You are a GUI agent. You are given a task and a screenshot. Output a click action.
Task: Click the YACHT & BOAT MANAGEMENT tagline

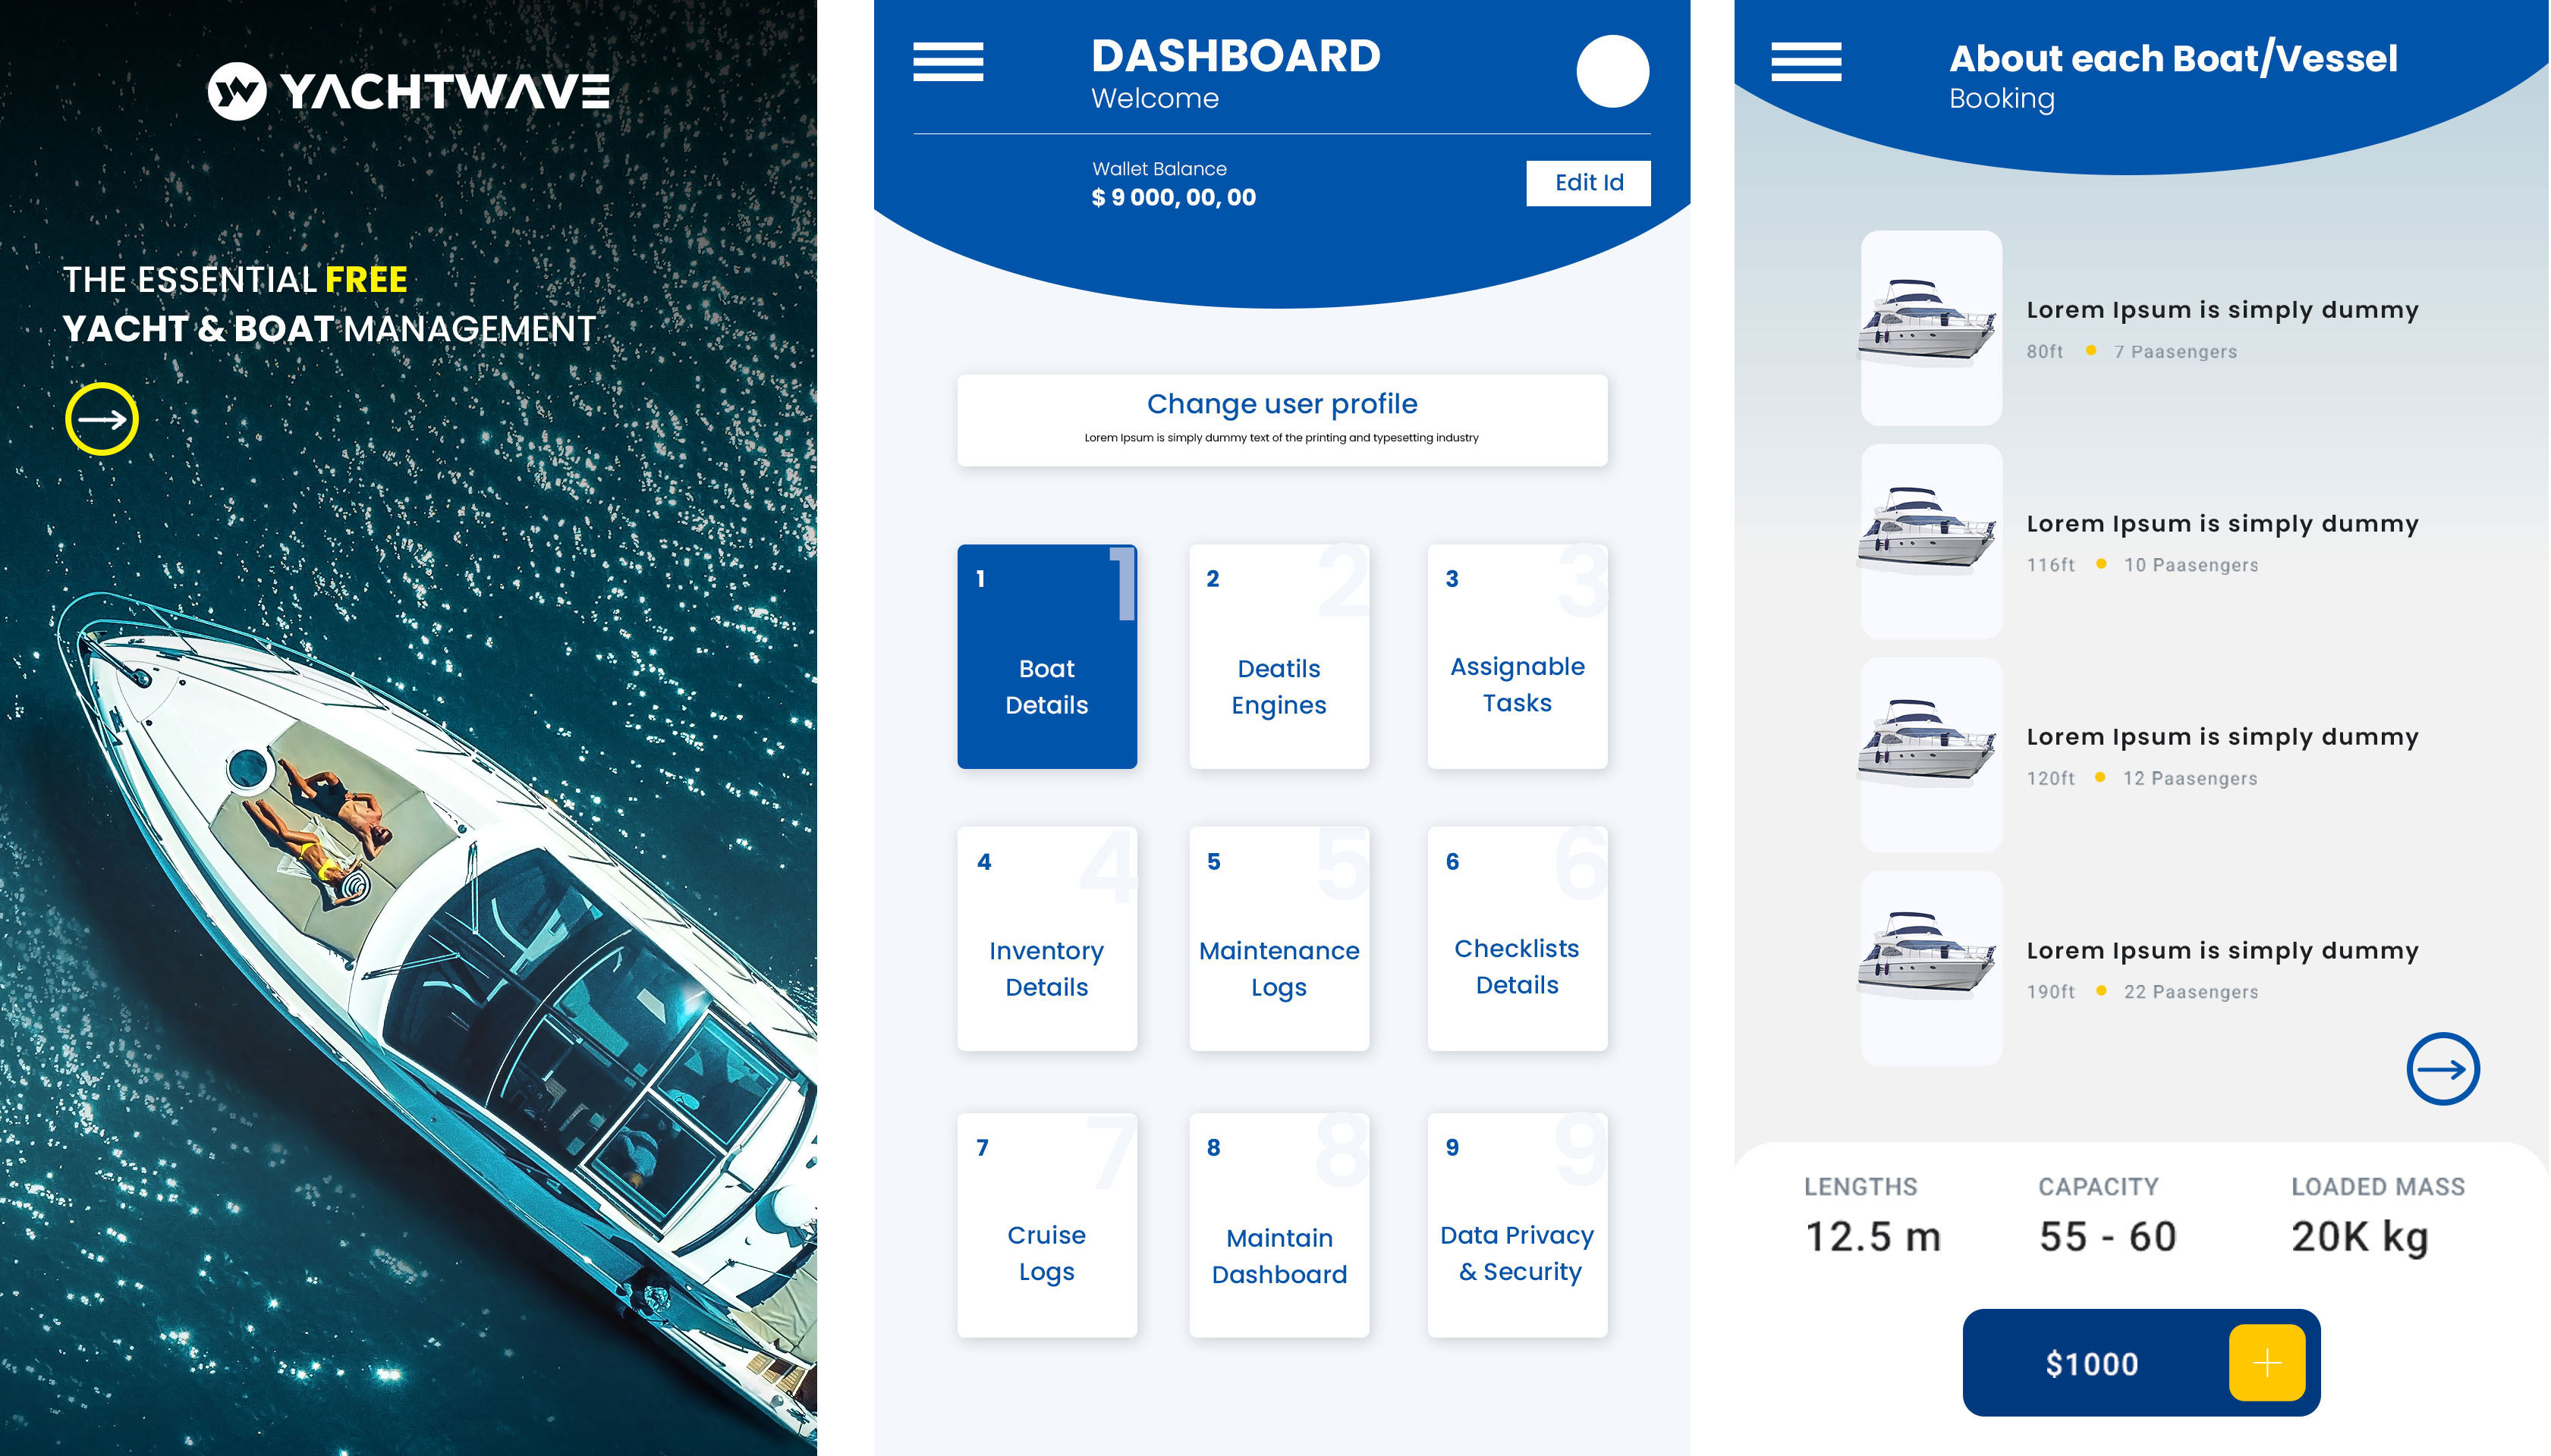pyautogui.click(x=329, y=329)
